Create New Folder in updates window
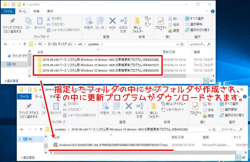The height and width of the screenshot is (162, 250). tap(138, 25)
